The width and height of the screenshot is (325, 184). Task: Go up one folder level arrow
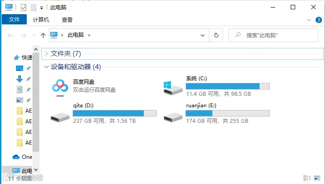(43, 35)
